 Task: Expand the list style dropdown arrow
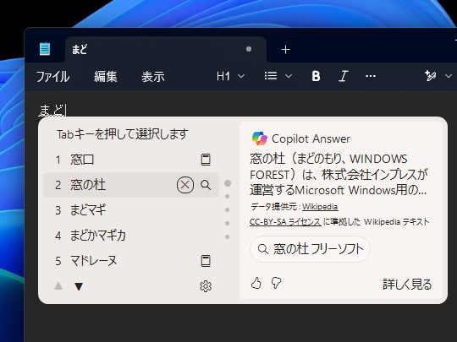coord(289,76)
